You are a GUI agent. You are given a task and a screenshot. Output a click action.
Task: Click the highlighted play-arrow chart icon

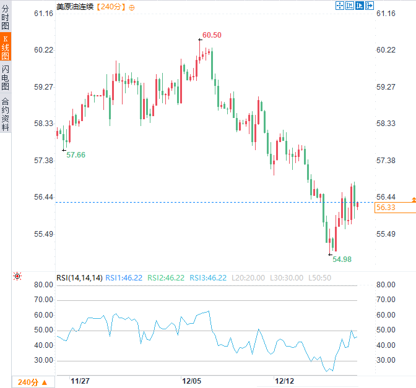tap(360, 6)
